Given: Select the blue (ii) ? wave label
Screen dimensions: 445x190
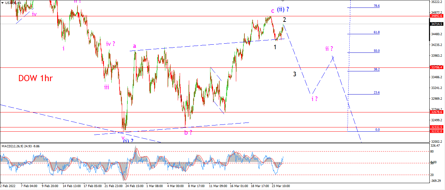Looking at the screenshot, I should coord(283,9).
